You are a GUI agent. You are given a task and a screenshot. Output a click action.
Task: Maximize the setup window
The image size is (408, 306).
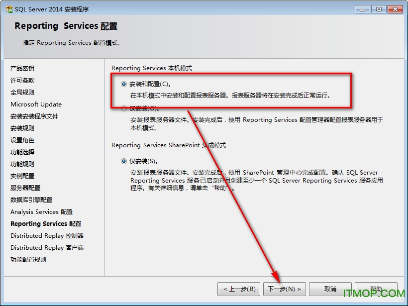tap(379, 9)
